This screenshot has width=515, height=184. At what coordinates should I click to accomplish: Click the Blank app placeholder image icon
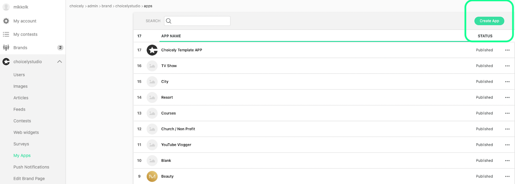pos(152,161)
